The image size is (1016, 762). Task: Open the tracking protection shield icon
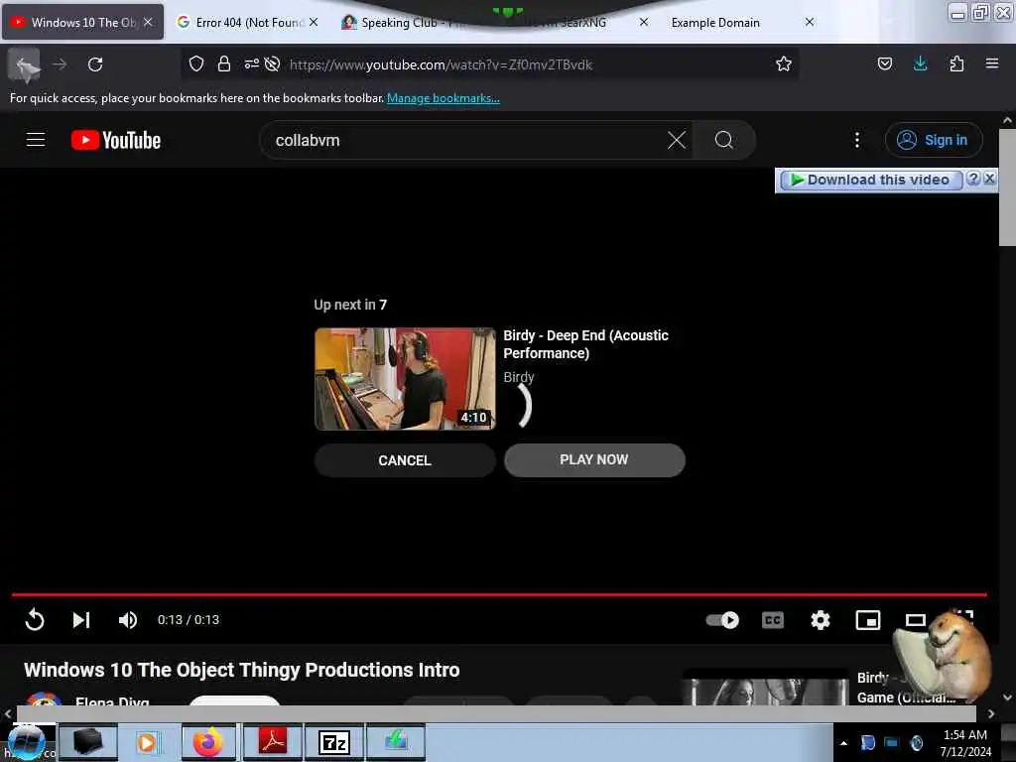[x=196, y=63]
